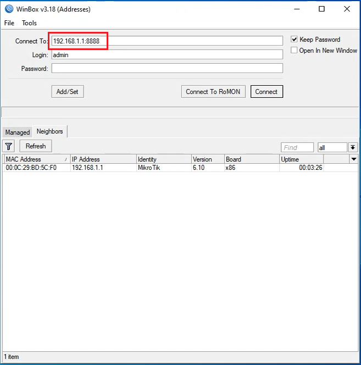The height and width of the screenshot is (365, 361).
Task: Close the WinBox window
Action: click(x=347, y=9)
